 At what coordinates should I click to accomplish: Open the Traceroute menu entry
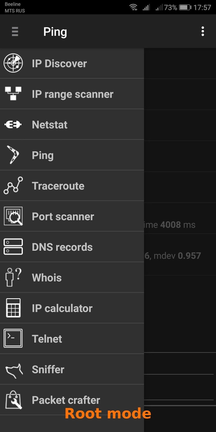(58, 186)
